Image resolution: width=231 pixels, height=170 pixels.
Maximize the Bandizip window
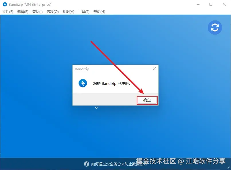click(x=211, y=4)
